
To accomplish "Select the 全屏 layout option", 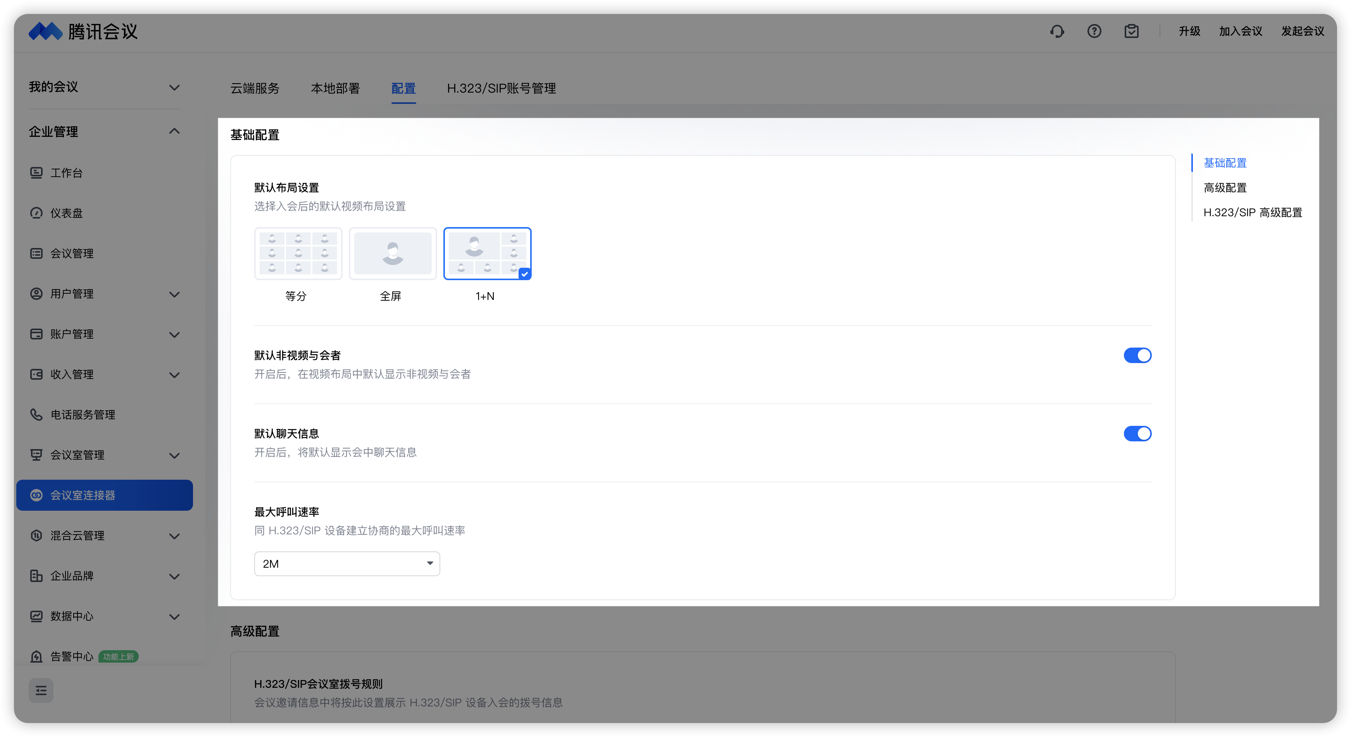I will (392, 254).
